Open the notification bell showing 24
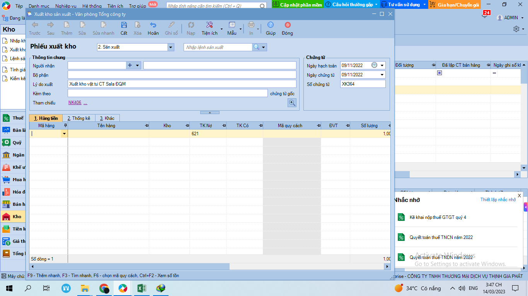Viewport: 528px width, 296px height. 485,15
